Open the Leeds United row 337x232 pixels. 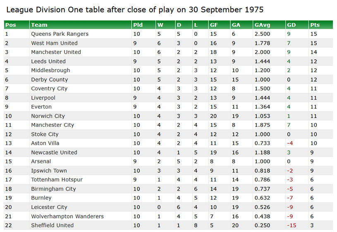pyautogui.click(x=48, y=61)
